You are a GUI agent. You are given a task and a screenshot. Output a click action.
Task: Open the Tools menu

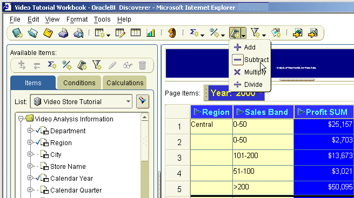(102, 19)
